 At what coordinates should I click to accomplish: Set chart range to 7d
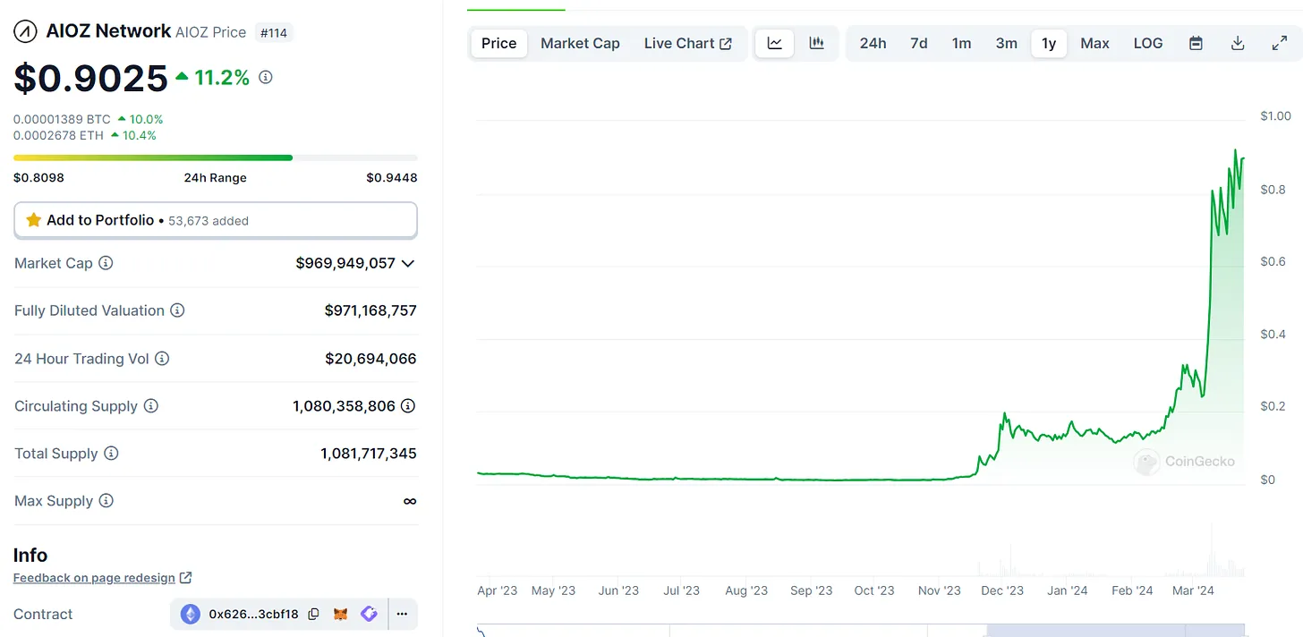(x=919, y=43)
